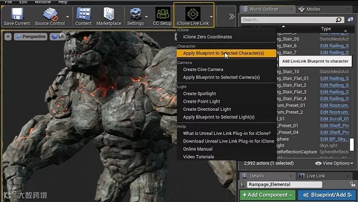358x202 pixels.
Task: Select the Stair_10 row in Outliner
Action: click(313, 72)
